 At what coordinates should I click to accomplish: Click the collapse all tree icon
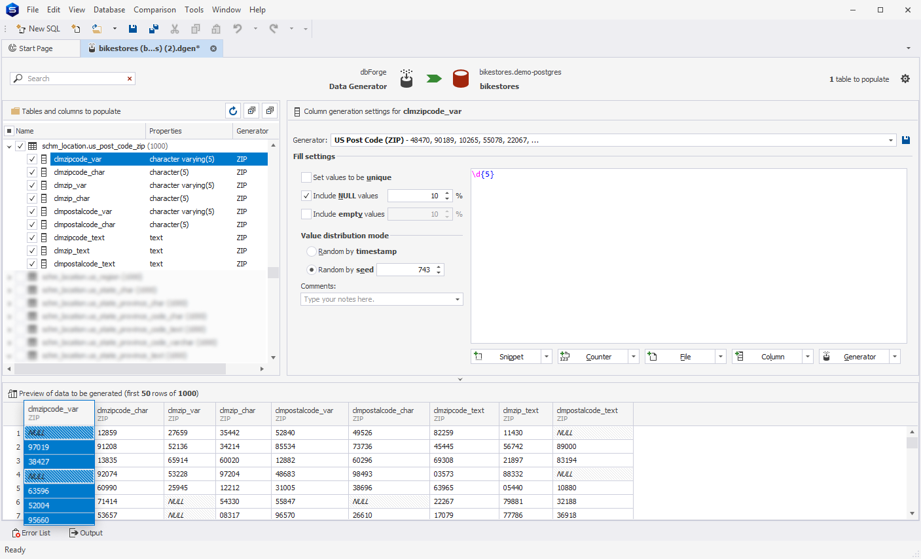point(270,111)
